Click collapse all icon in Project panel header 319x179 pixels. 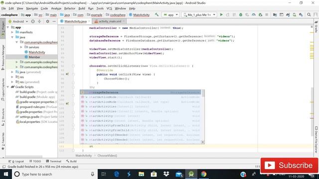39,21
